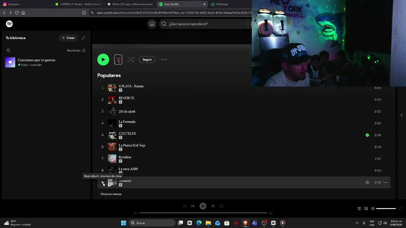Adjust the Spotify volume slider
Screen dimensions: 406x228
[x=386, y=209]
